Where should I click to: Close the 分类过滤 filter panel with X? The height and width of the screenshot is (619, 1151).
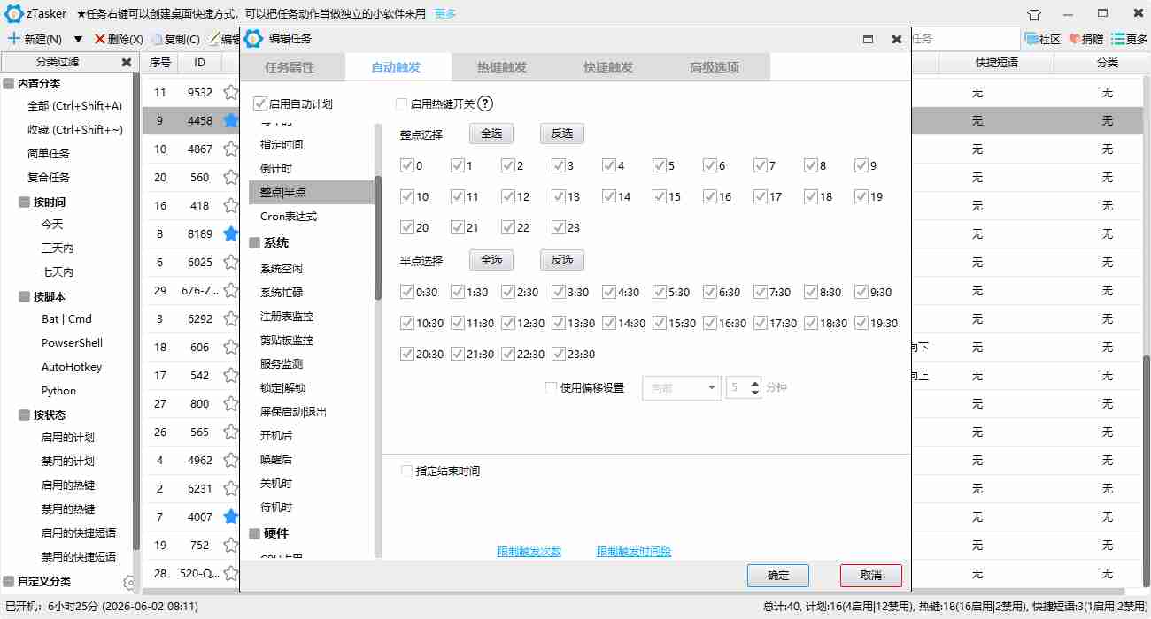click(126, 63)
